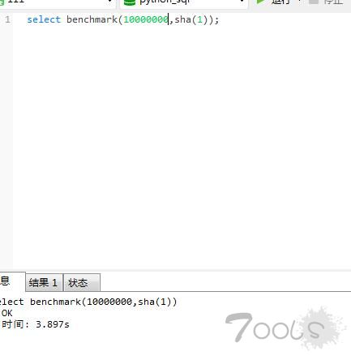351x355 pixels.
Task: Click the green database cylinder icon
Action: tap(129, 2)
